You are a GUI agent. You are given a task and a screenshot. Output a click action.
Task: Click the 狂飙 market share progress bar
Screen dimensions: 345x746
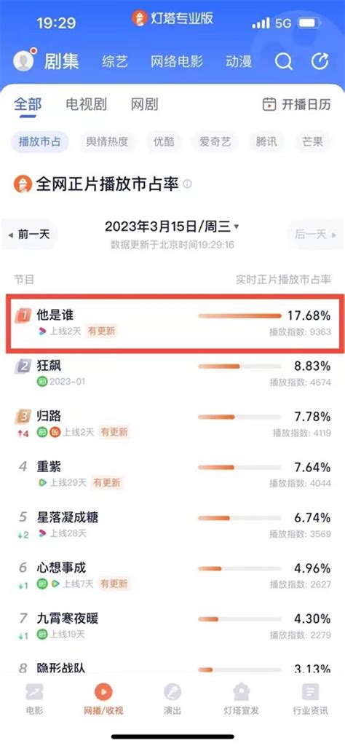[x=239, y=366]
